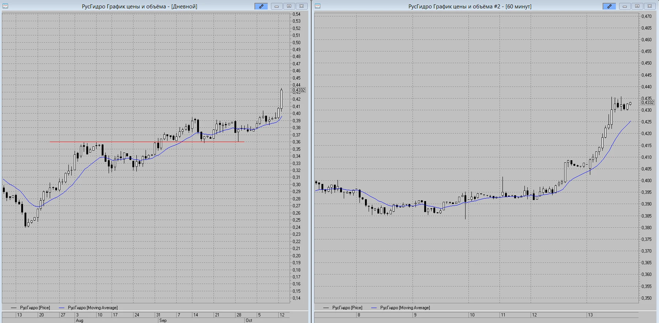Image resolution: width=659 pixels, height=323 pixels.
Task: Select the red horizontal support line on the daily chart
Action: (x=147, y=142)
